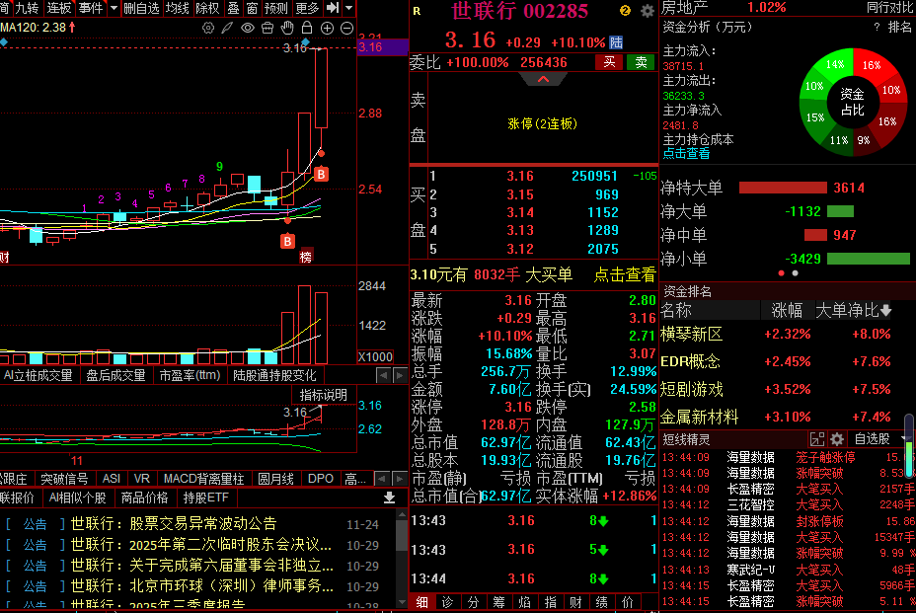Open 股票交易异常波动公告 announcement
Viewport: 916px width, 613px height.
[x=203, y=523]
